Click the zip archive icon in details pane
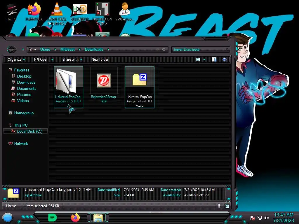 click(x=13, y=193)
